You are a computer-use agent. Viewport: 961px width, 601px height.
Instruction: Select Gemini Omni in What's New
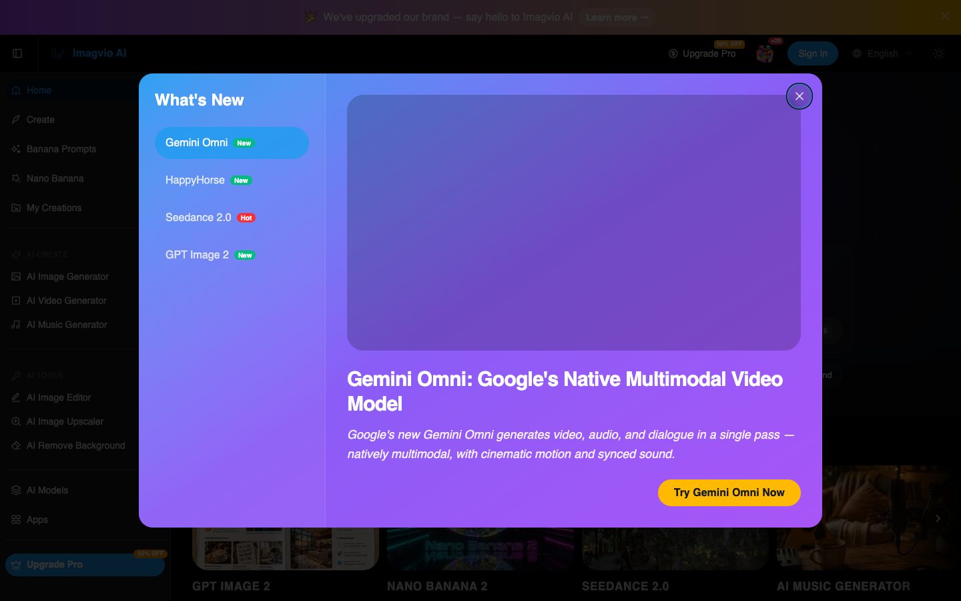coord(232,143)
